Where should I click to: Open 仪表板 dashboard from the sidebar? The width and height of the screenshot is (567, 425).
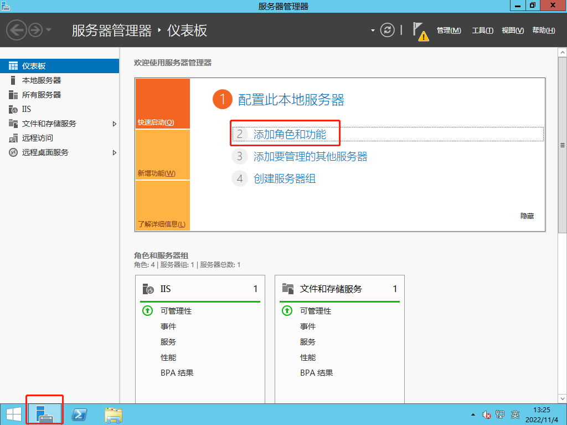33,65
